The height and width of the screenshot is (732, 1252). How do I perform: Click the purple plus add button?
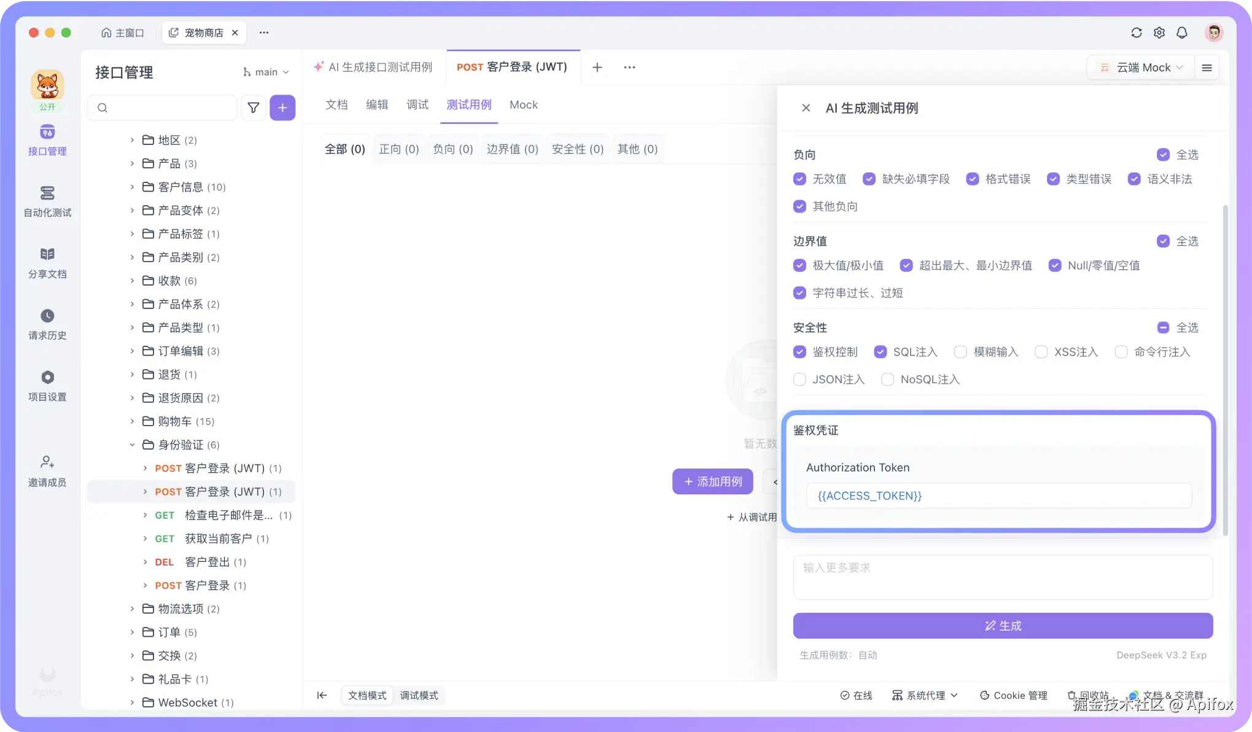coord(282,108)
